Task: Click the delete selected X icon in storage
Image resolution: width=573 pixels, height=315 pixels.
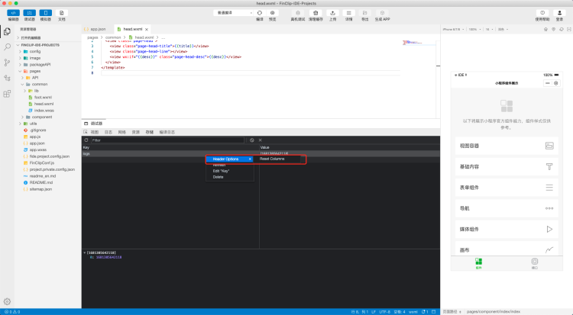Action: pyautogui.click(x=261, y=140)
